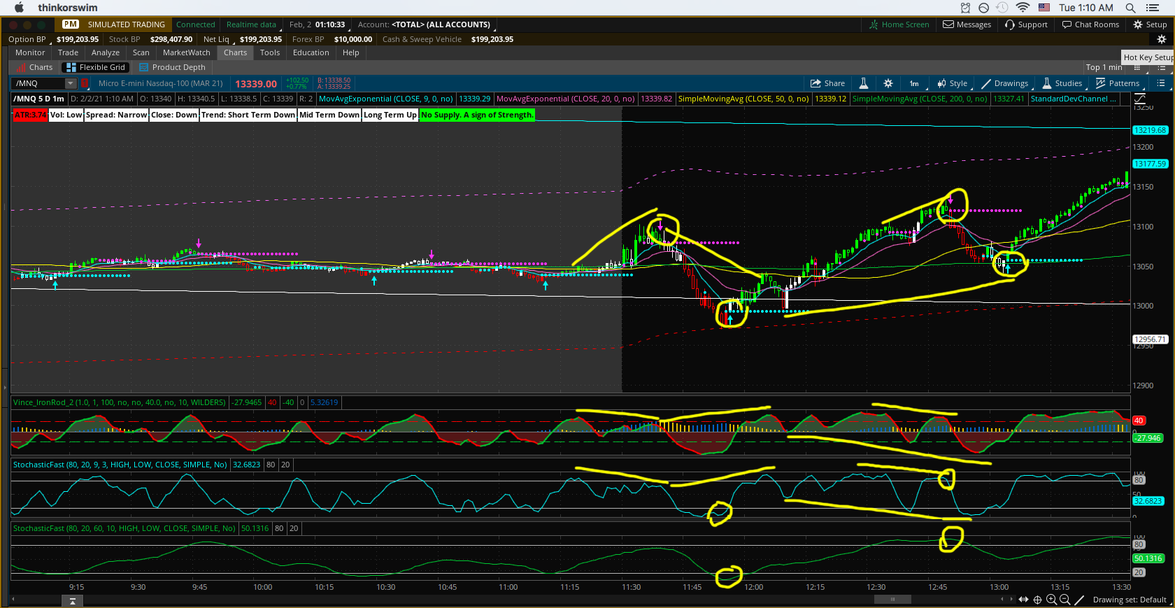Click the macOS Spotlight search icon
Screen dimensions: 1175x608
pyautogui.click(x=1130, y=8)
